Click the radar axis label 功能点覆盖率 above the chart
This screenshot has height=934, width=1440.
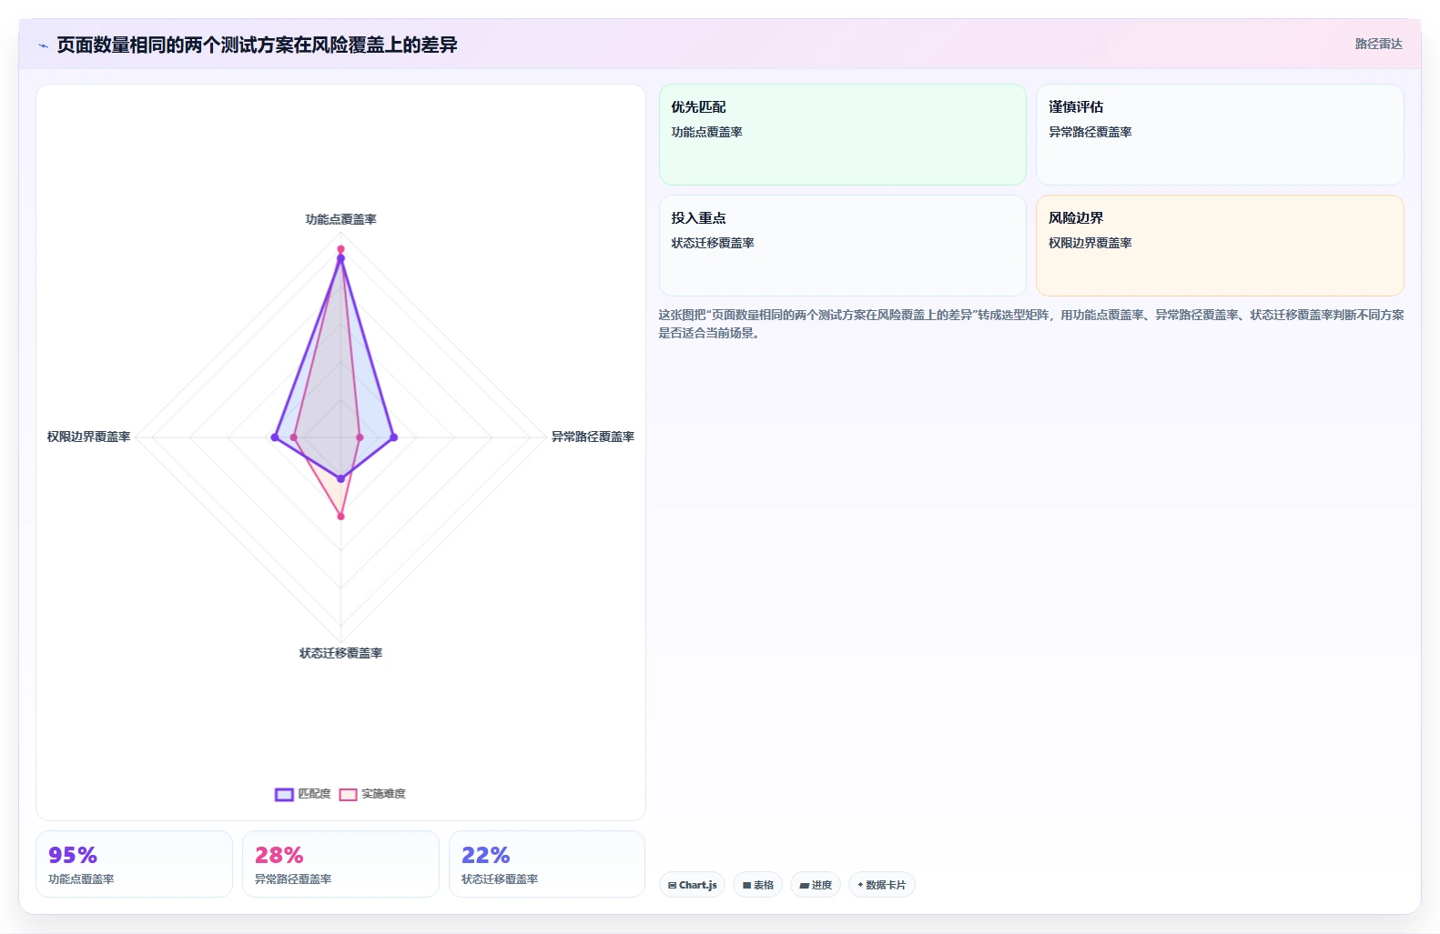tap(340, 219)
